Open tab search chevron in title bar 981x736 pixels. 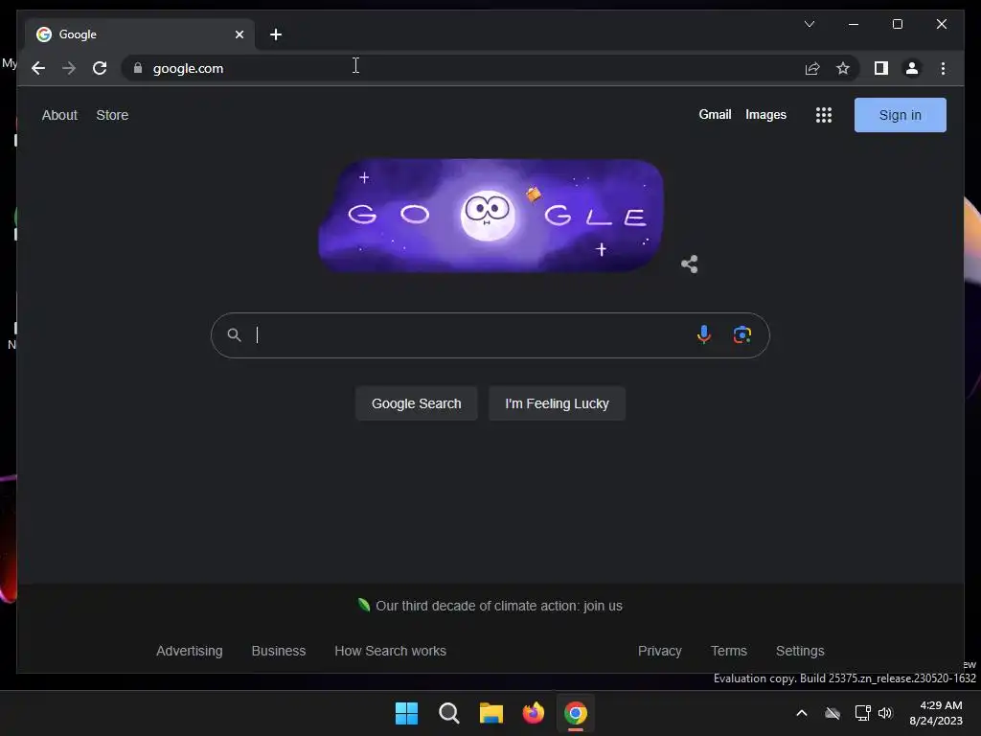click(810, 24)
